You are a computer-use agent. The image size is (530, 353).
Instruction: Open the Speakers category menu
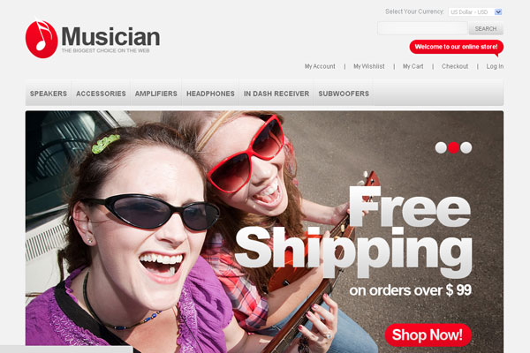point(49,94)
